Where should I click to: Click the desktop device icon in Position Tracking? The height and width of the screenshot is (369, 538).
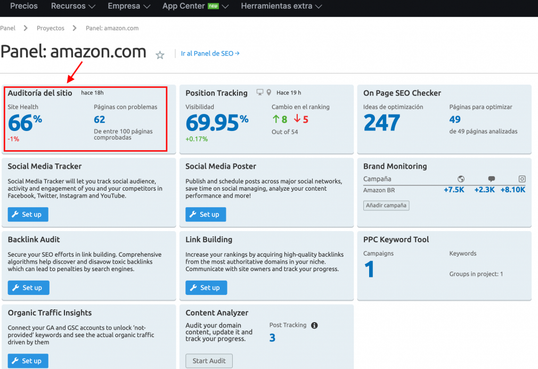pyautogui.click(x=260, y=92)
